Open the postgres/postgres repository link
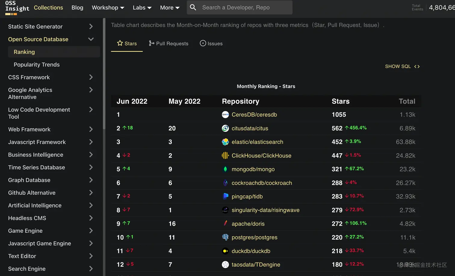 tap(255, 238)
